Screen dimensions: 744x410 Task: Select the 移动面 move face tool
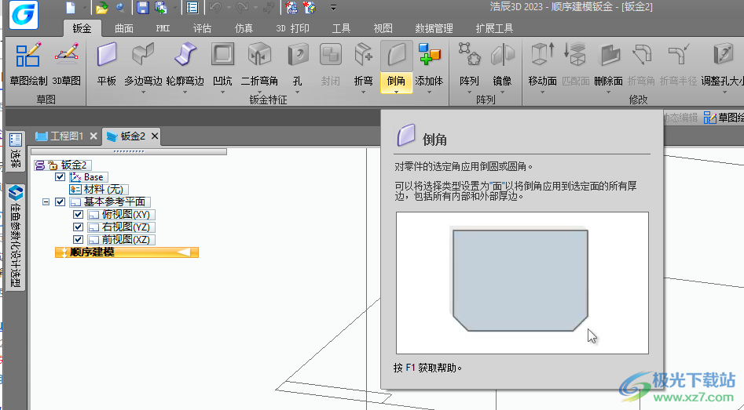pyautogui.click(x=542, y=64)
